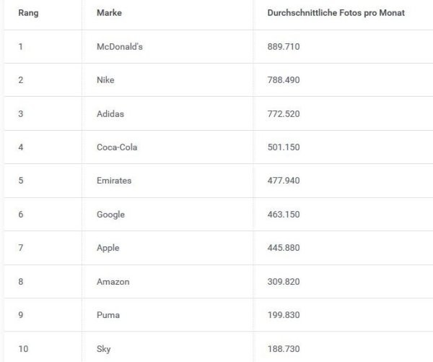
Task: Select the Emirates brand cell
Action: [x=114, y=181]
